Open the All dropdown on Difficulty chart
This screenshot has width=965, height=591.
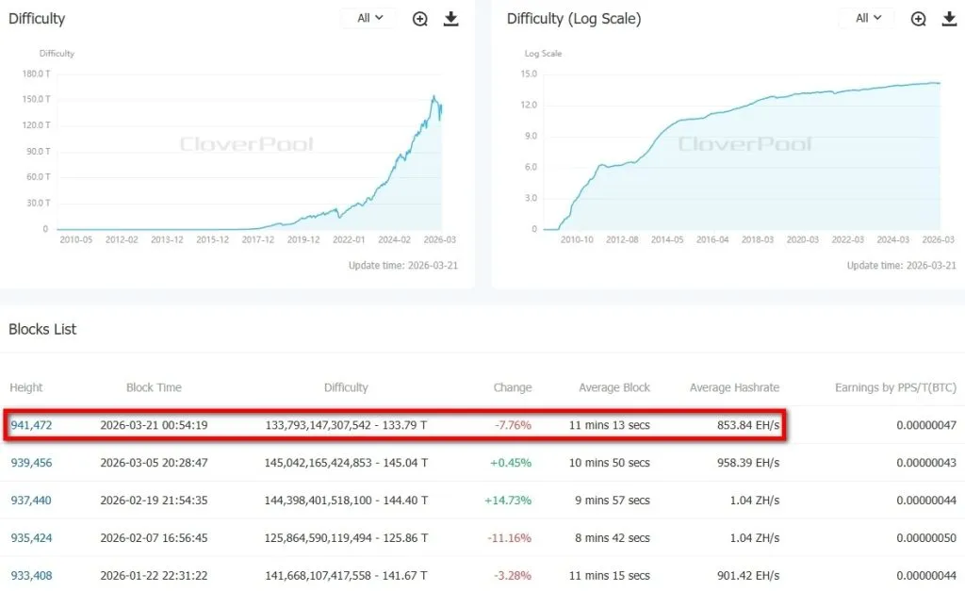pos(370,19)
